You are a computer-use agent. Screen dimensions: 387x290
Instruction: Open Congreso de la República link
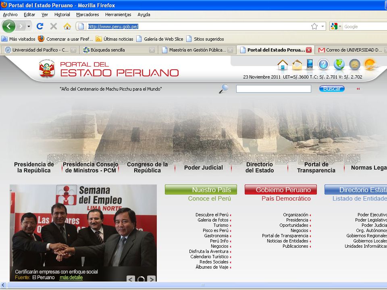(148, 168)
